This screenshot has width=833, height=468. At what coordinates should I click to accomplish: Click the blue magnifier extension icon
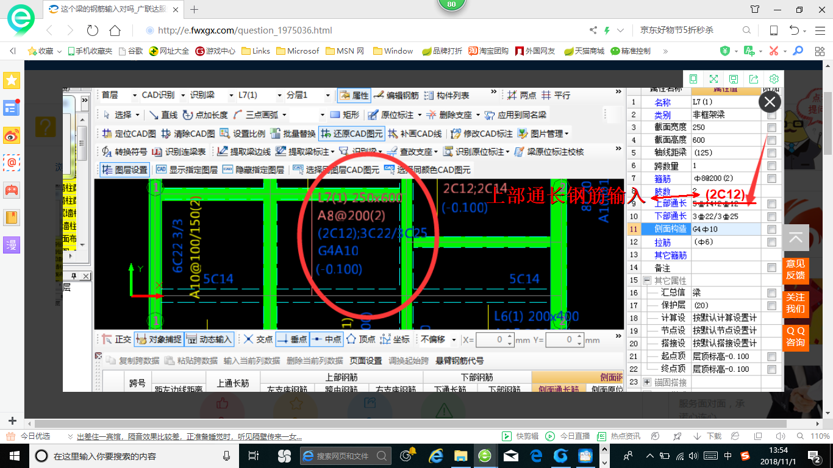tap(798, 51)
